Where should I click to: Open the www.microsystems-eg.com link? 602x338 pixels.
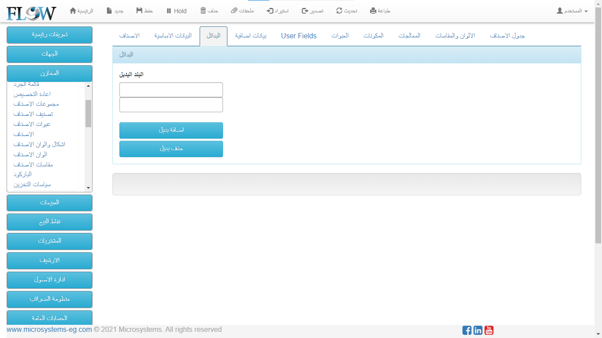click(x=49, y=330)
